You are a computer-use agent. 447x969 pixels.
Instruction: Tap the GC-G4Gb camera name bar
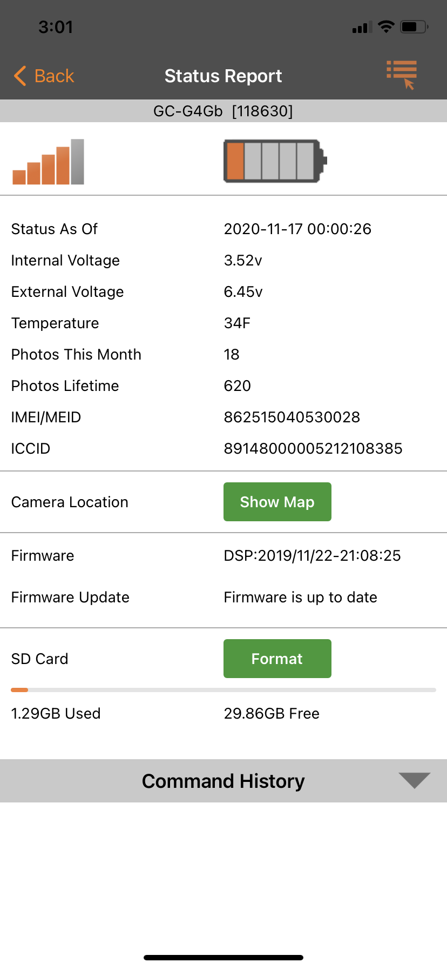[x=223, y=111]
